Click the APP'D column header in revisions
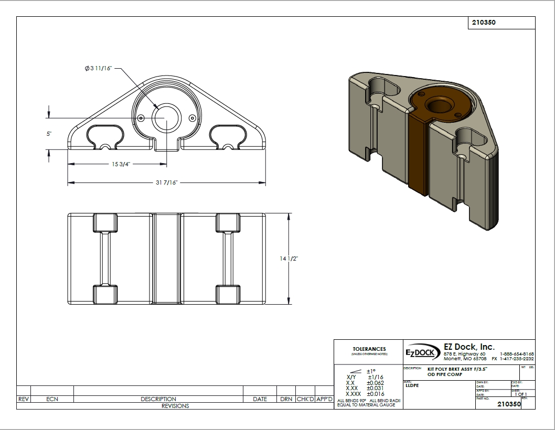 coord(324,399)
